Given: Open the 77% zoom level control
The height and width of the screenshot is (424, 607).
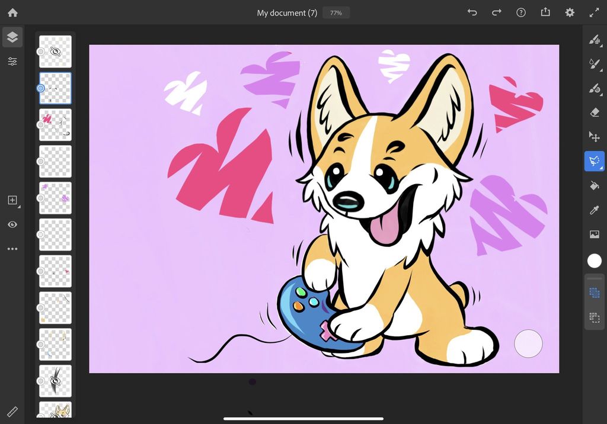Looking at the screenshot, I should pos(336,12).
